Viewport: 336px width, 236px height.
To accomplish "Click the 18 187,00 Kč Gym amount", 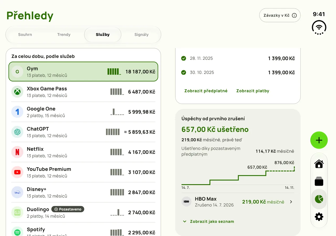I will (x=140, y=72).
